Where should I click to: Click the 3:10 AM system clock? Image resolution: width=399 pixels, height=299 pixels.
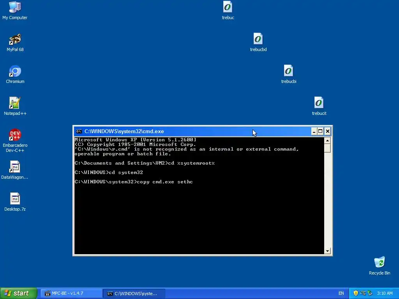click(x=385, y=293)
